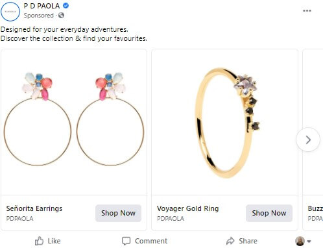Shop Now for Voyager Gold Ring
Screen dimensions: 323x248
[x=269, y=213]
